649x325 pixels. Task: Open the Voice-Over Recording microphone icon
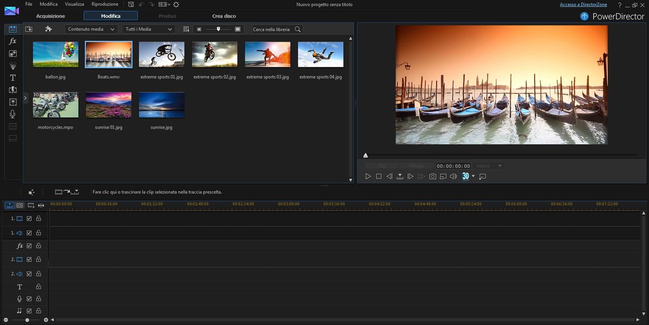coord(13,114)
